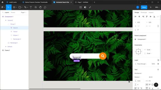Open the Layers panel tab
The width and height of the screenshot is (161, 90).
pos(7,12)
